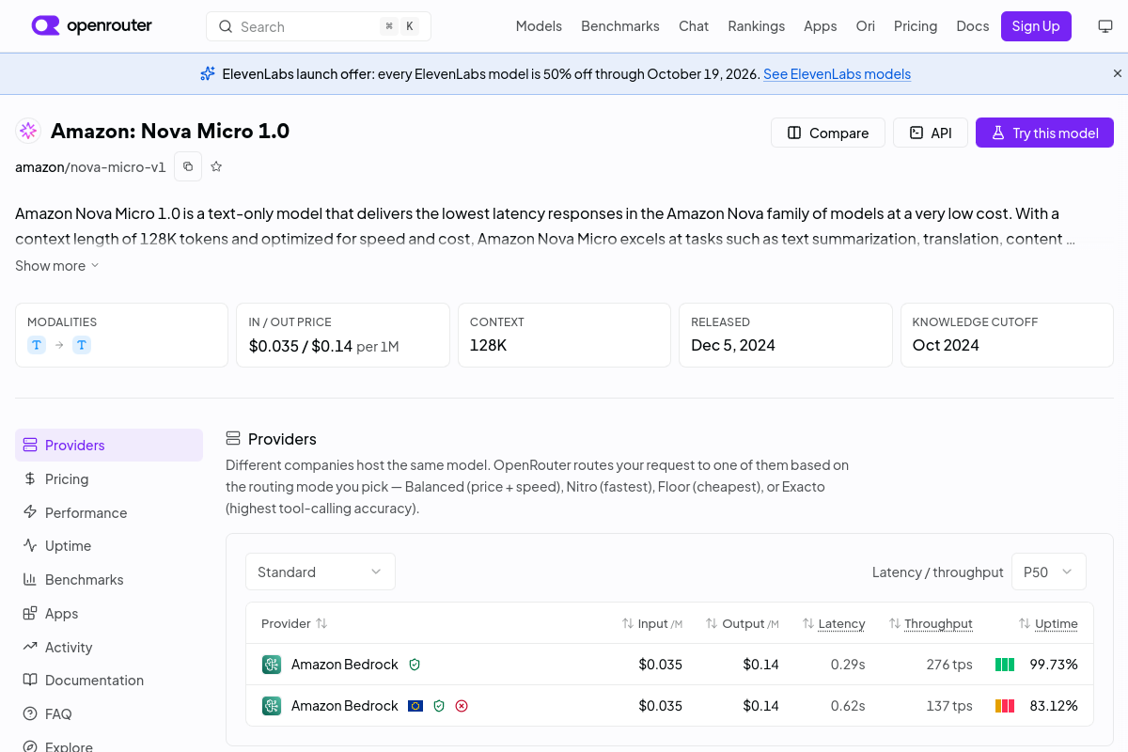
Task: Focus the Search input field
Action: point(319,26)
